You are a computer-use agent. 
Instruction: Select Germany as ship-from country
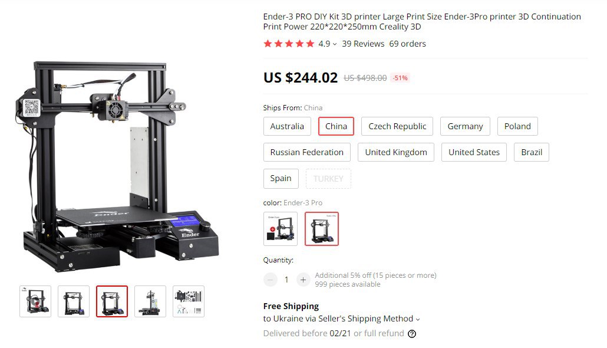pyautogui.click(x=466, y=126)
